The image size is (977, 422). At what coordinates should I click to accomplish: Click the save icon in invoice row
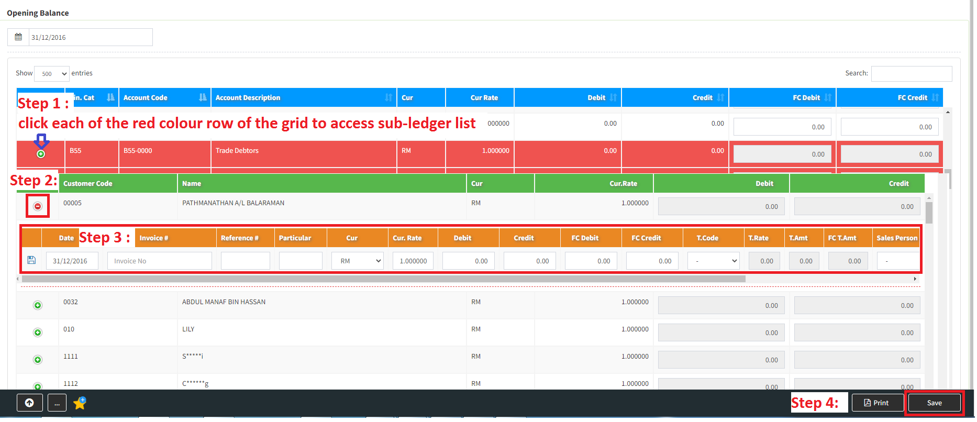tap(31, 260)
